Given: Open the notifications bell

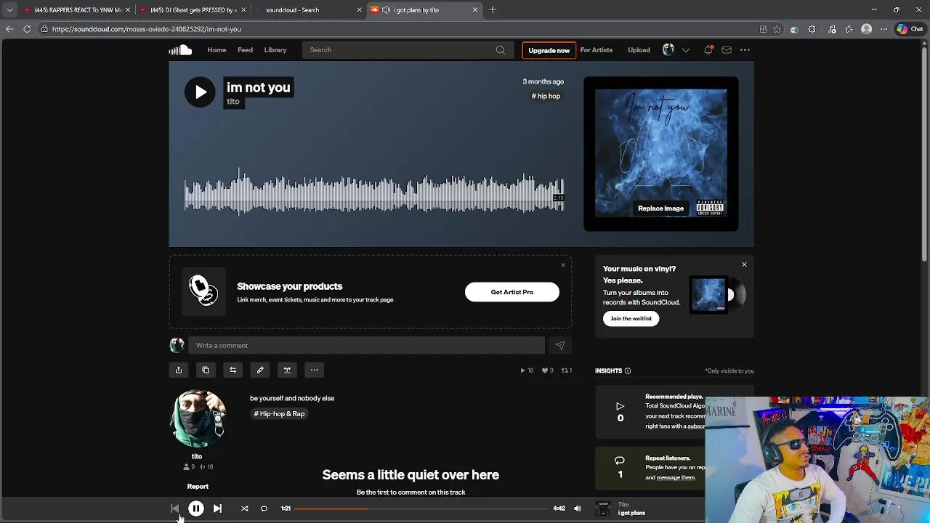Looking at the screenshot, I should pyautogui.click(x=708, y=50).
